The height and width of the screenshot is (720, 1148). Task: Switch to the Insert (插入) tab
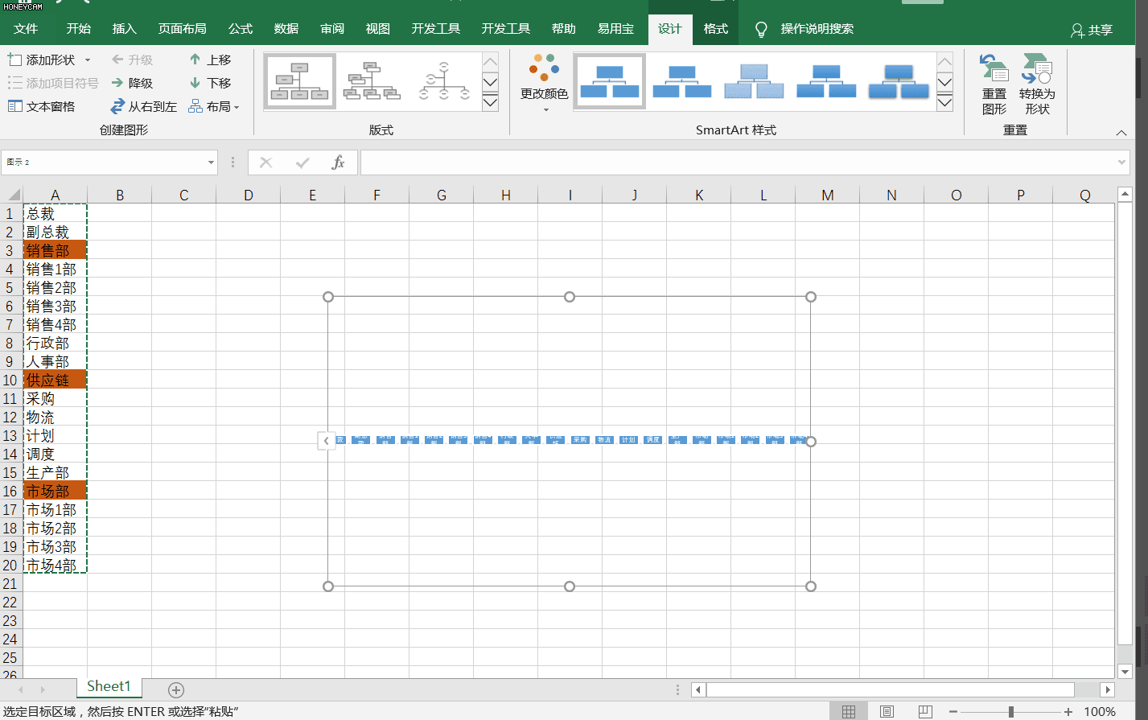click(125, 29)
